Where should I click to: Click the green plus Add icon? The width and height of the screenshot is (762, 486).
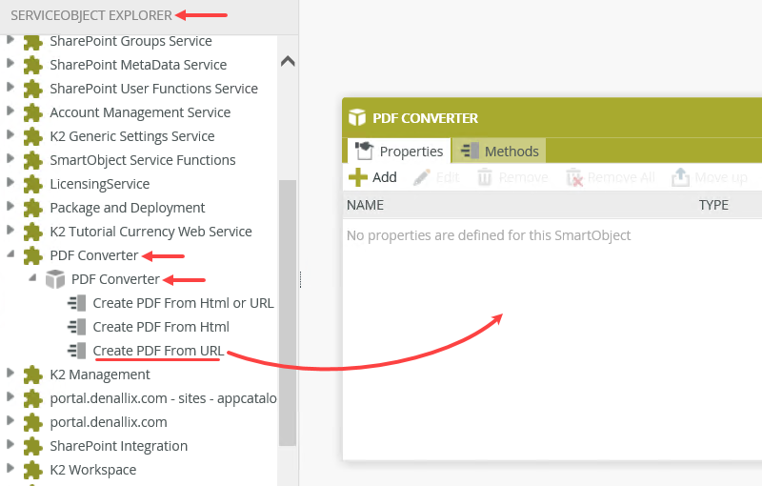pyautogui.click(x=358, y=177)
